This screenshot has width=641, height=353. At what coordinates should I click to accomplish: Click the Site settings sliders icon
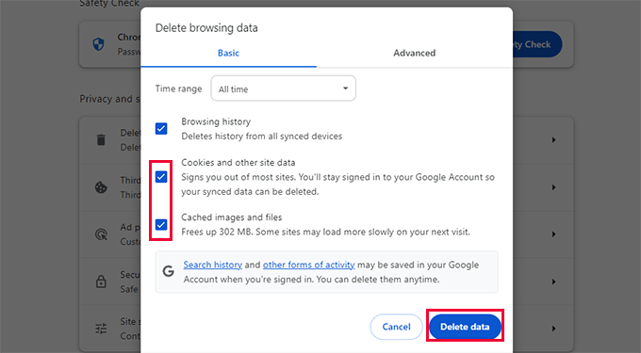tap(101, 329)
